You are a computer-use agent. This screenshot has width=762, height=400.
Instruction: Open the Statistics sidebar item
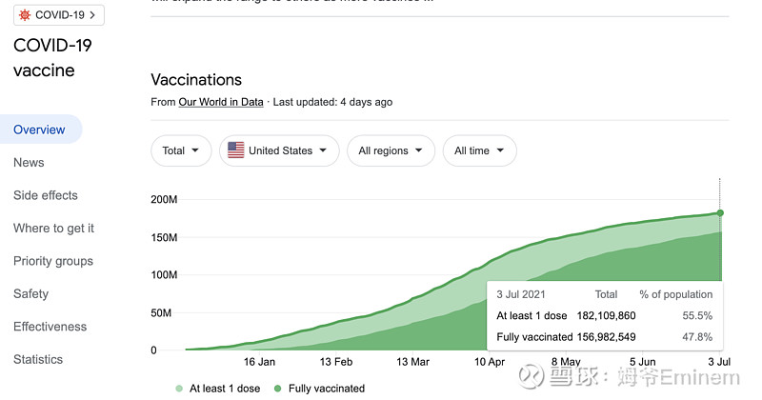(38, 360)
